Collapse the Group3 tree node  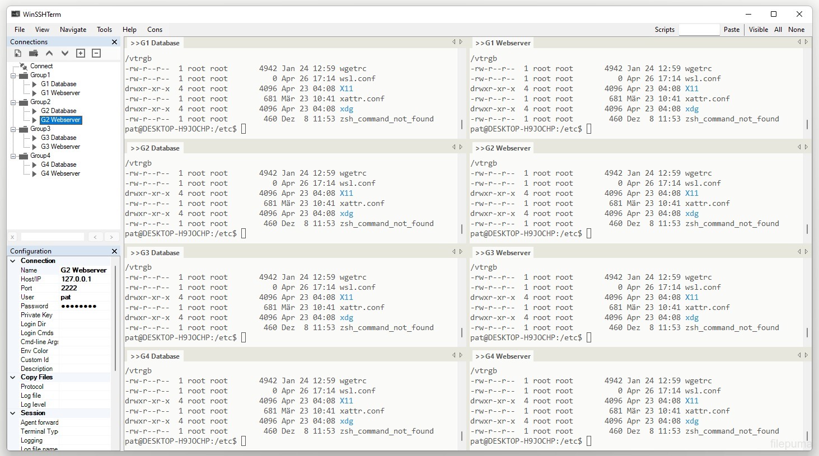[13, 129]
